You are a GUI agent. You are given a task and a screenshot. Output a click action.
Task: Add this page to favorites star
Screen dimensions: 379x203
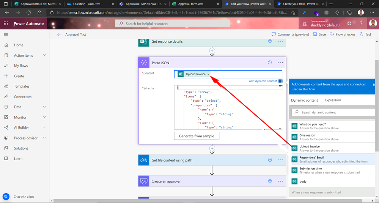[x=293, y=12]
